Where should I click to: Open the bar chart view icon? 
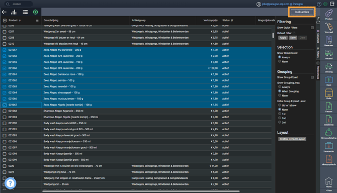tap(14, 12)
